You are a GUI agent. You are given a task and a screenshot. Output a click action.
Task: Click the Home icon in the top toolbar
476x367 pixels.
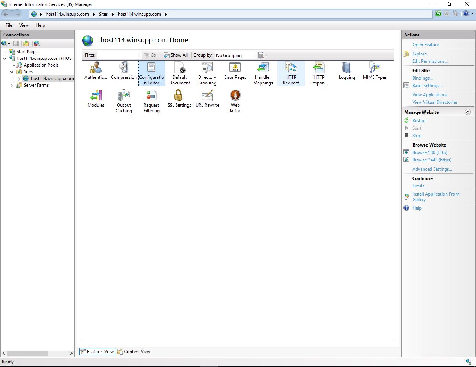[x=456, y=14]
